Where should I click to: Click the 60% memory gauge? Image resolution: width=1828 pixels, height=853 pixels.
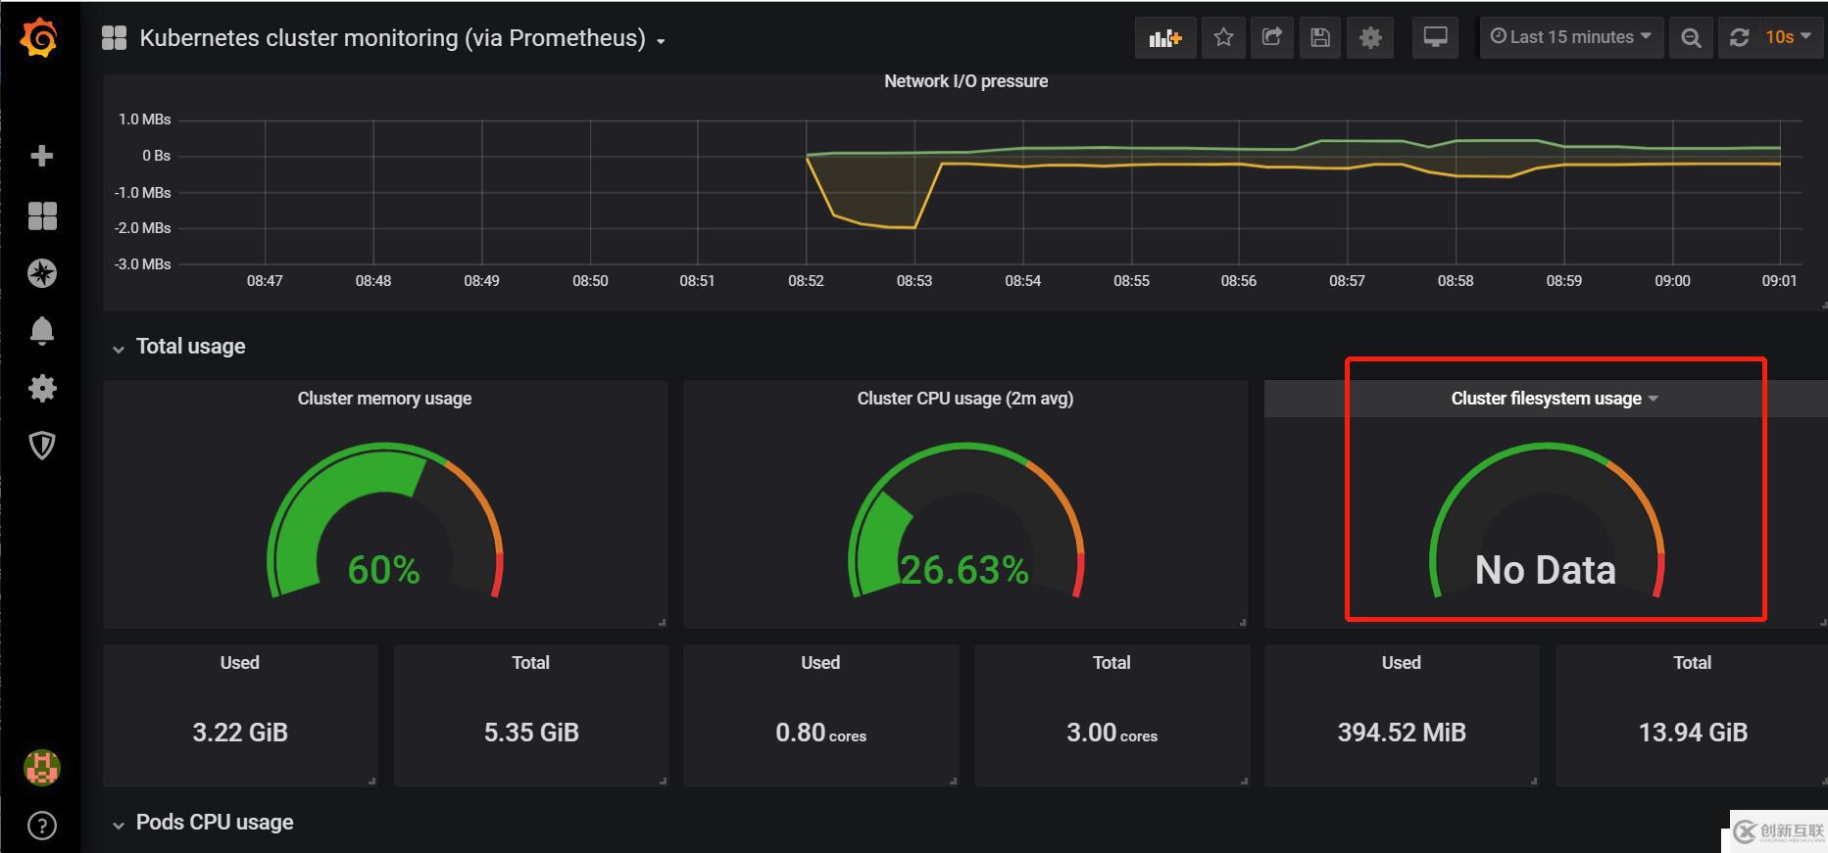pyautogui.click(x=384, y=521)
